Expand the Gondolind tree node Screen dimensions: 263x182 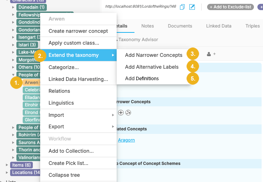pos(13,22)
